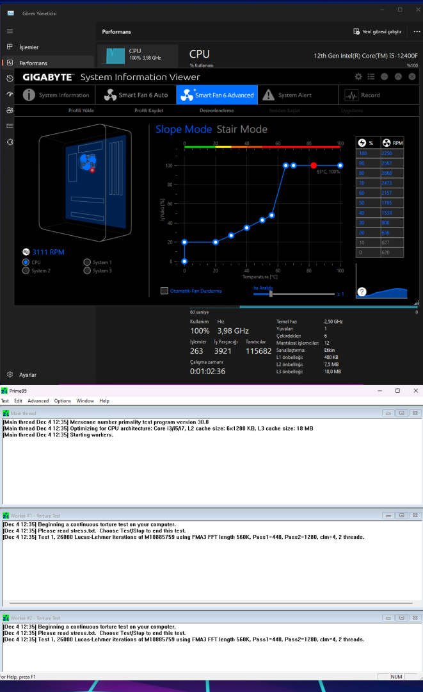Click the help question mark icon in SIV
This screenshot has width=423, height=692.
pyautogui.click(x=362, y=292)
